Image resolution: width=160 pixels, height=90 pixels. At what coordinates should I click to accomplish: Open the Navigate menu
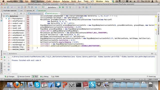pyautogui.click(x=40, y=1)
